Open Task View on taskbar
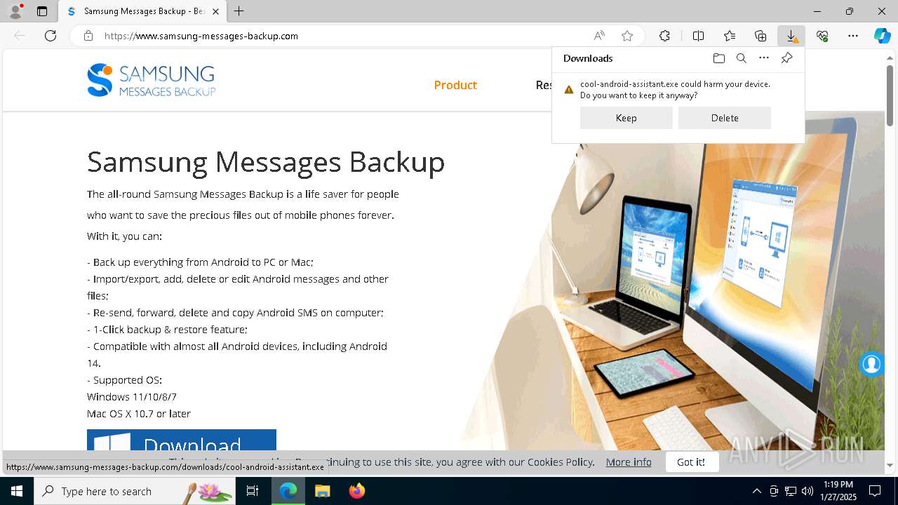Viewport: 898px width, 505px height. tap(253, 491)
